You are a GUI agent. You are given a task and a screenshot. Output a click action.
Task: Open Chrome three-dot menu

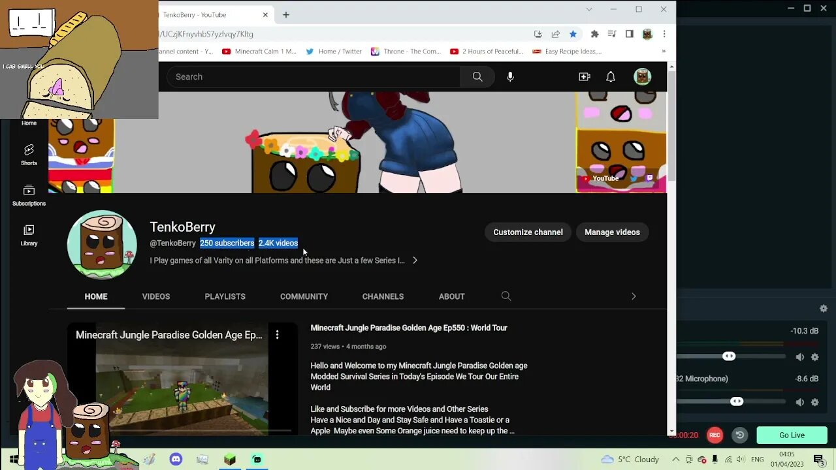(664, 34)
